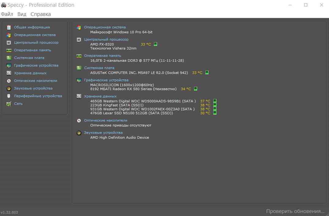
Task: Click the speaker icon in sidebar
Action: pyautogui.click(x=9, y=88)
